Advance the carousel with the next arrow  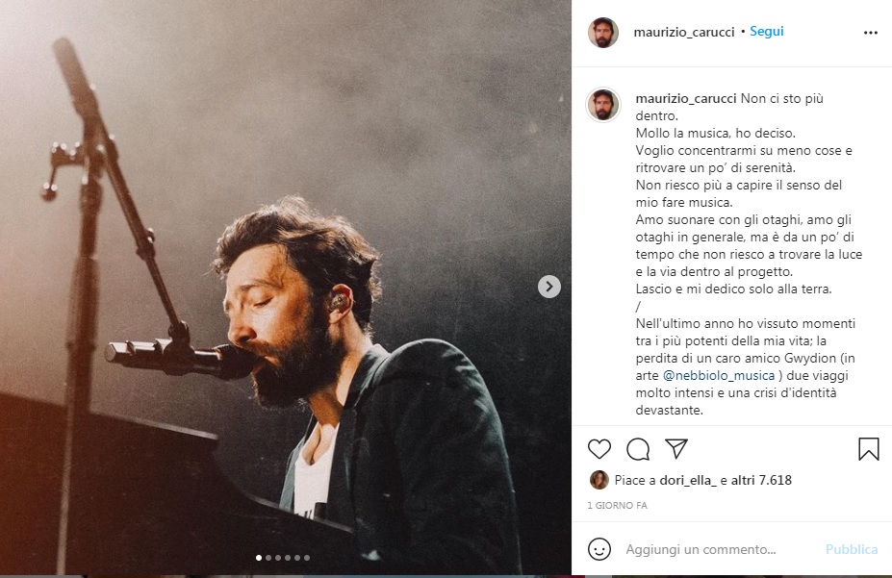[x=548, y=286]
